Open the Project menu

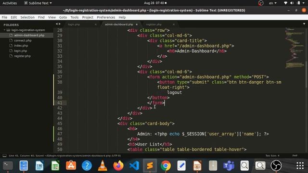click(88, 17)
